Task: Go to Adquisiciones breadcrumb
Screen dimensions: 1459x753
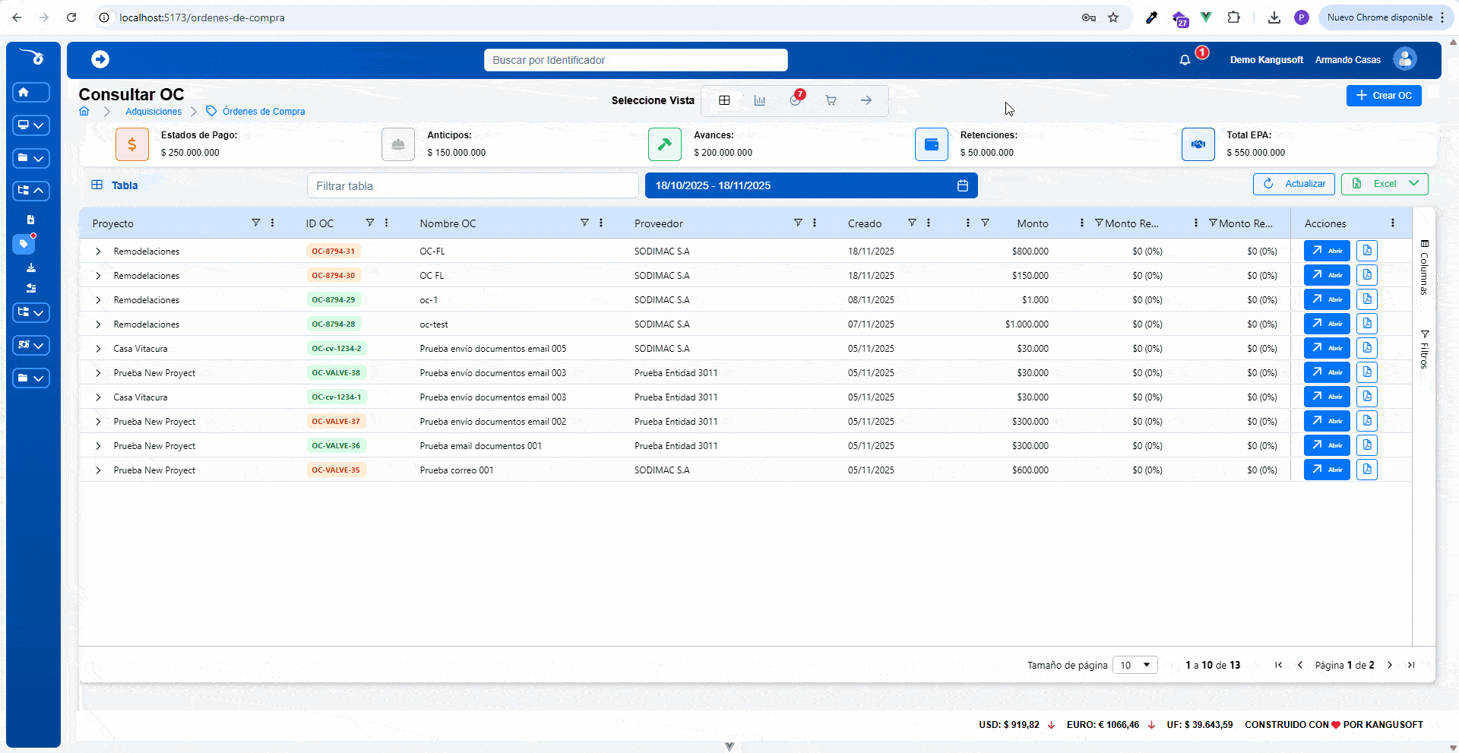Action: tap(153, 111)
